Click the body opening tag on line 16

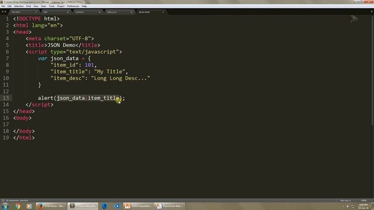pyautogui.click(x=22, y=118)
